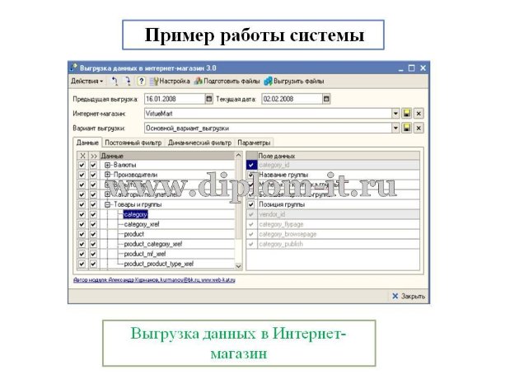Viewport: 505px width, 379px height.
Task: Toggle first checkbox in Валюты row
Action: (x=82, y=165)
